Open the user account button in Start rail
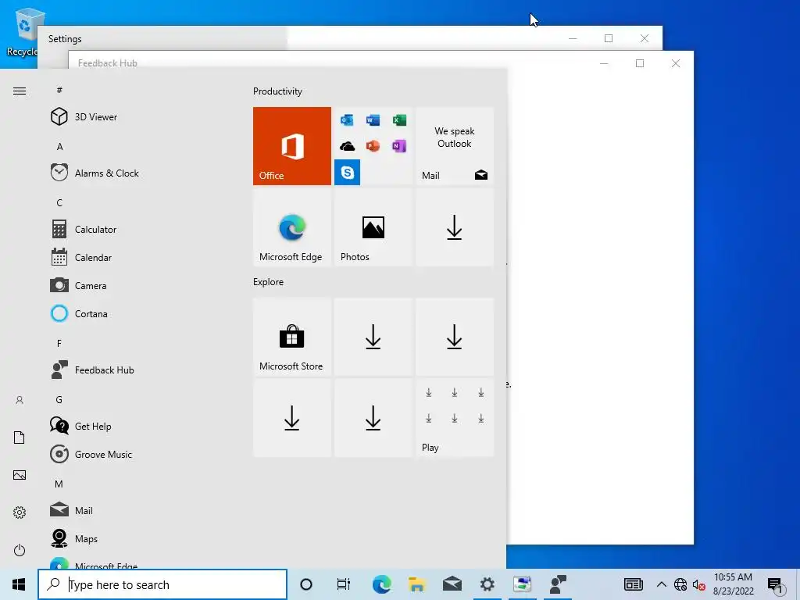Viewport: 800px width, 600px height. point(20,400)
